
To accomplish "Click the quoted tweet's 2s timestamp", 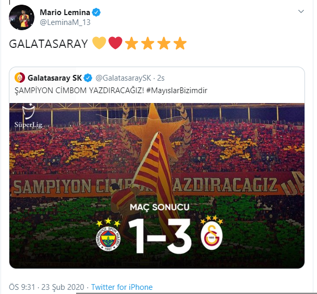I will click(161, 78).
